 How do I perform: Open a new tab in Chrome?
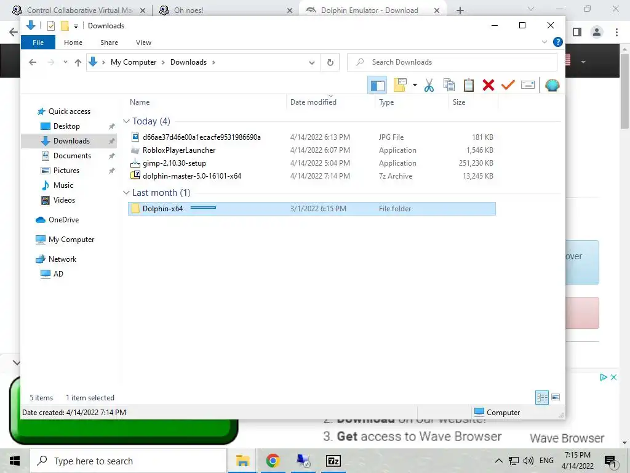[460, 10]
